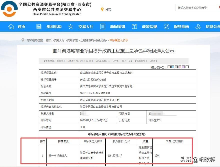Open 工程建设项目招标投标 from the breadcrumb

[x=94, y=40]
